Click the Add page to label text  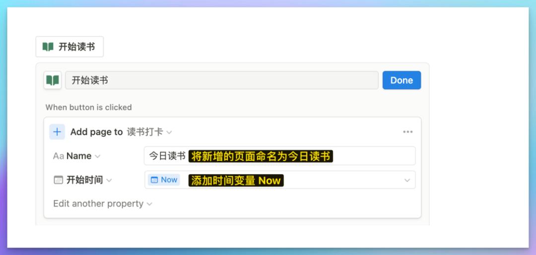[x=96, y=132]
